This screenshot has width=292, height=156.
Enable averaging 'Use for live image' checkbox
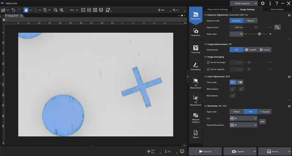point(208,63)
